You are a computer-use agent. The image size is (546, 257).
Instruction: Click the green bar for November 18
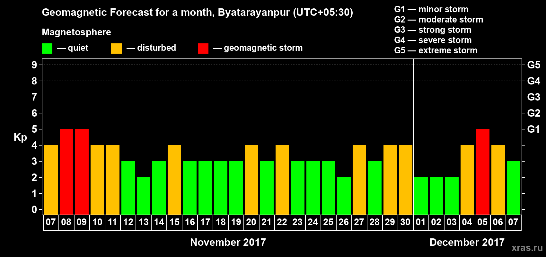(x=221, y=188)
